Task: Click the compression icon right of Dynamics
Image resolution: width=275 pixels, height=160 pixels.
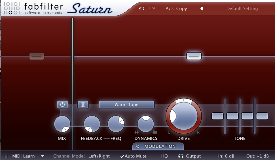Action: pos(155,132)
